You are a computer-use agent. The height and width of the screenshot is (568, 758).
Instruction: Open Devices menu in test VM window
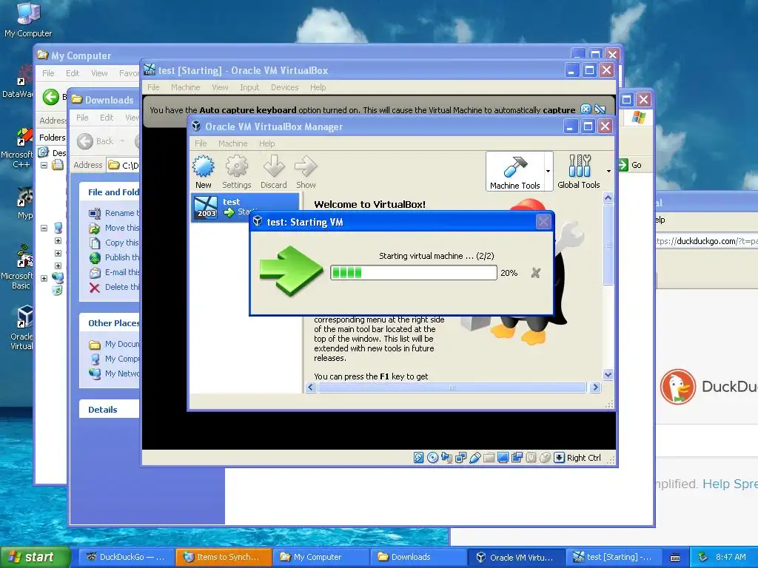click(284, 87)
